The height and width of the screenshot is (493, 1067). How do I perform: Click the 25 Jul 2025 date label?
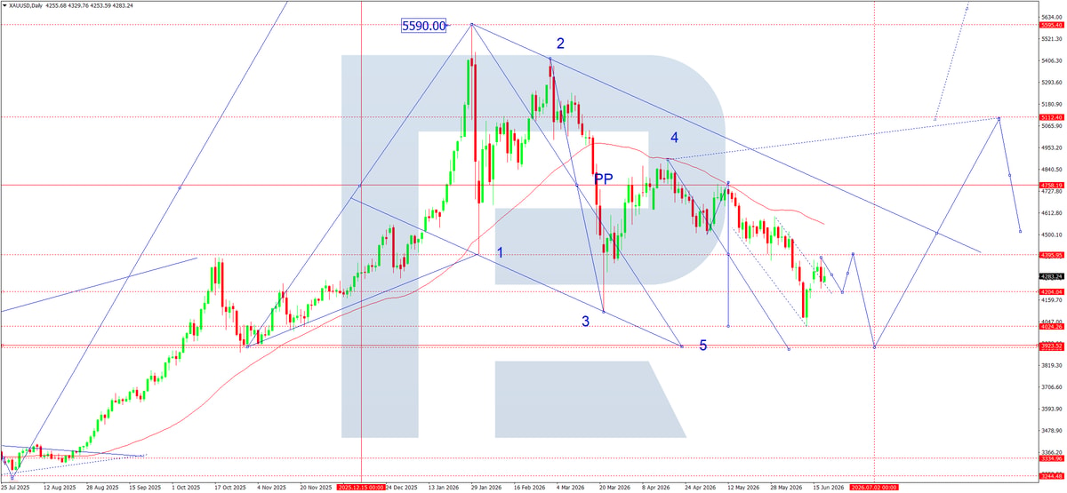click(x=16, y=488)
